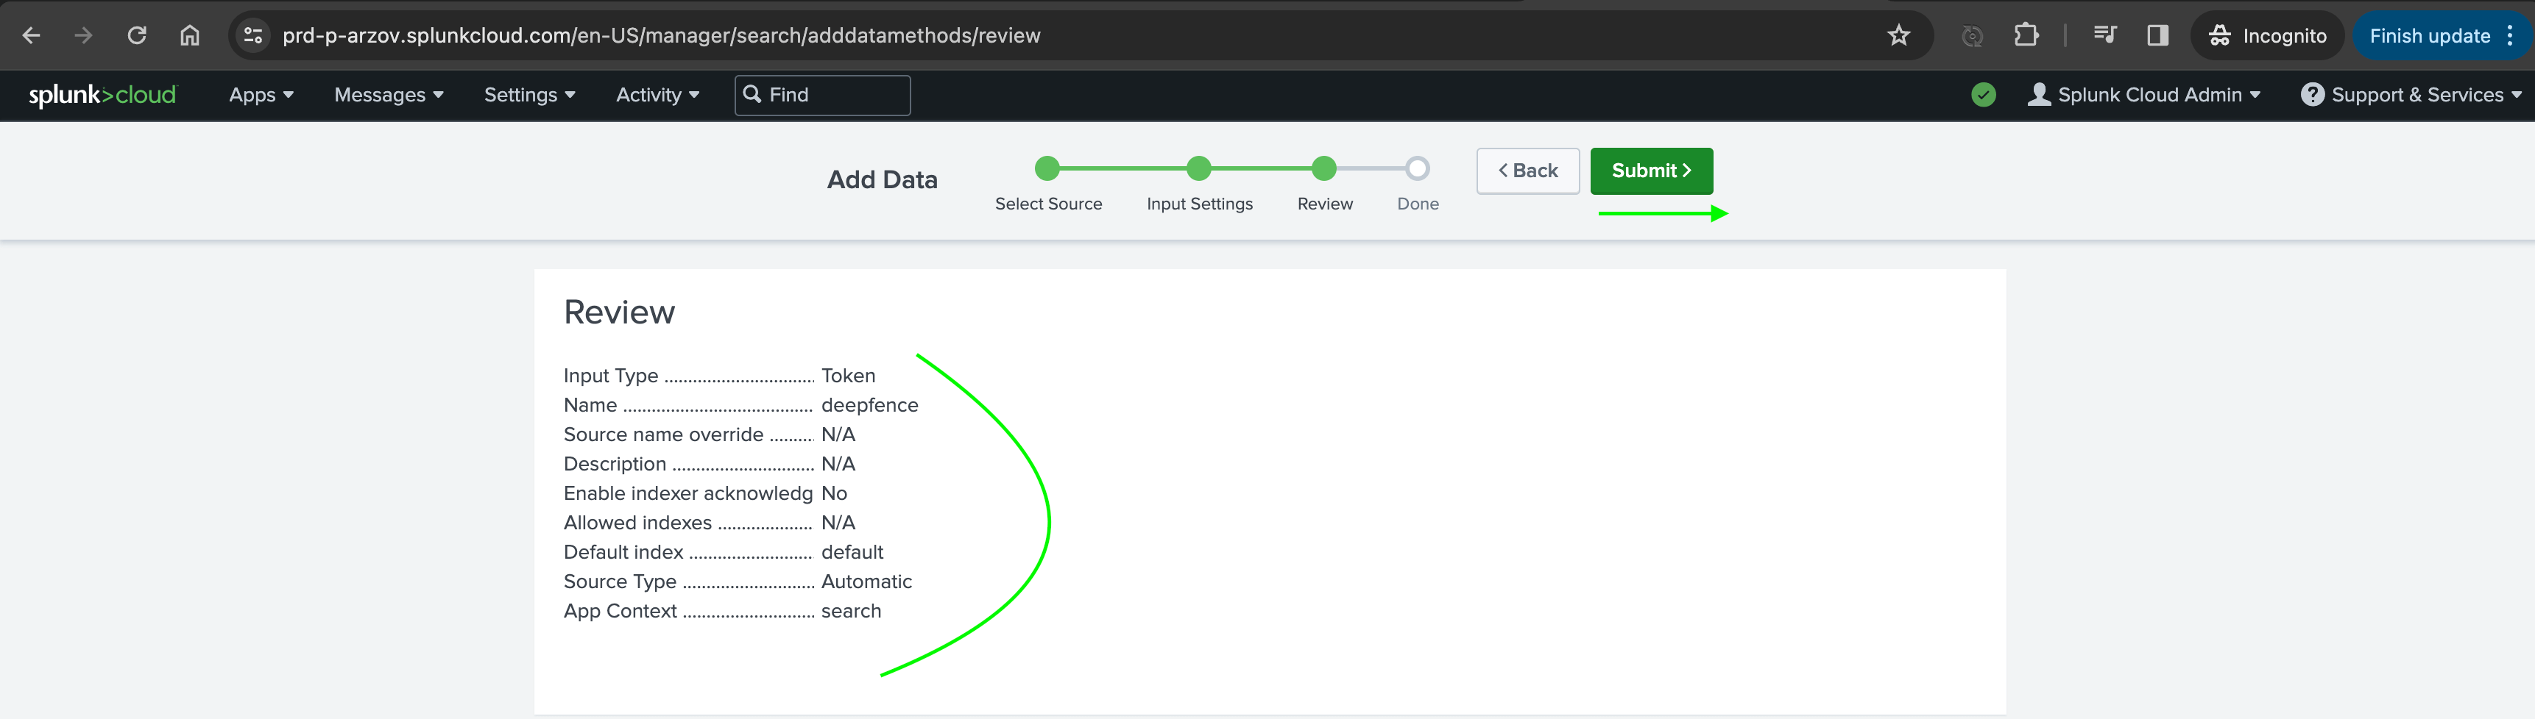The height and width of the screenshot is (719, 2535).
Task: Click the Select Source step label
Action: tap(1048, 204)
